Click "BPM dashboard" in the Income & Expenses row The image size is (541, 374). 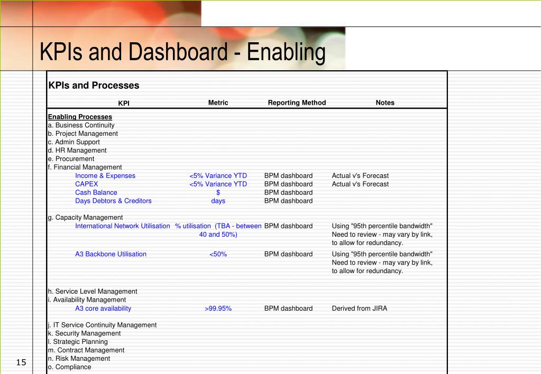click(x=288, y=175)
